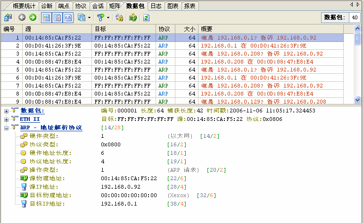The width and height of the screenshot is (363, 223).
Task: Switch to the 会话 tab
Action: click(98, 6)
